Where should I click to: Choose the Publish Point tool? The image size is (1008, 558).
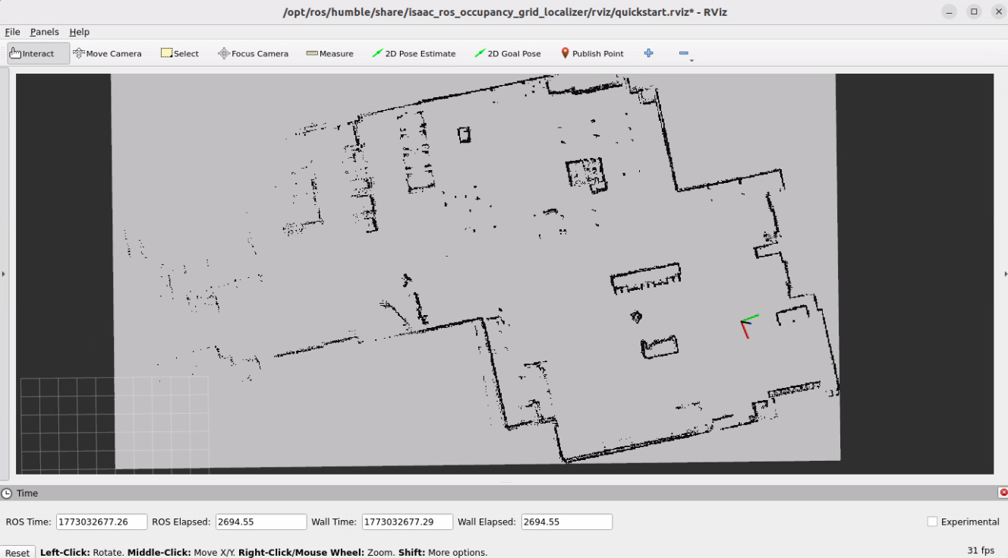click(592, 54)
